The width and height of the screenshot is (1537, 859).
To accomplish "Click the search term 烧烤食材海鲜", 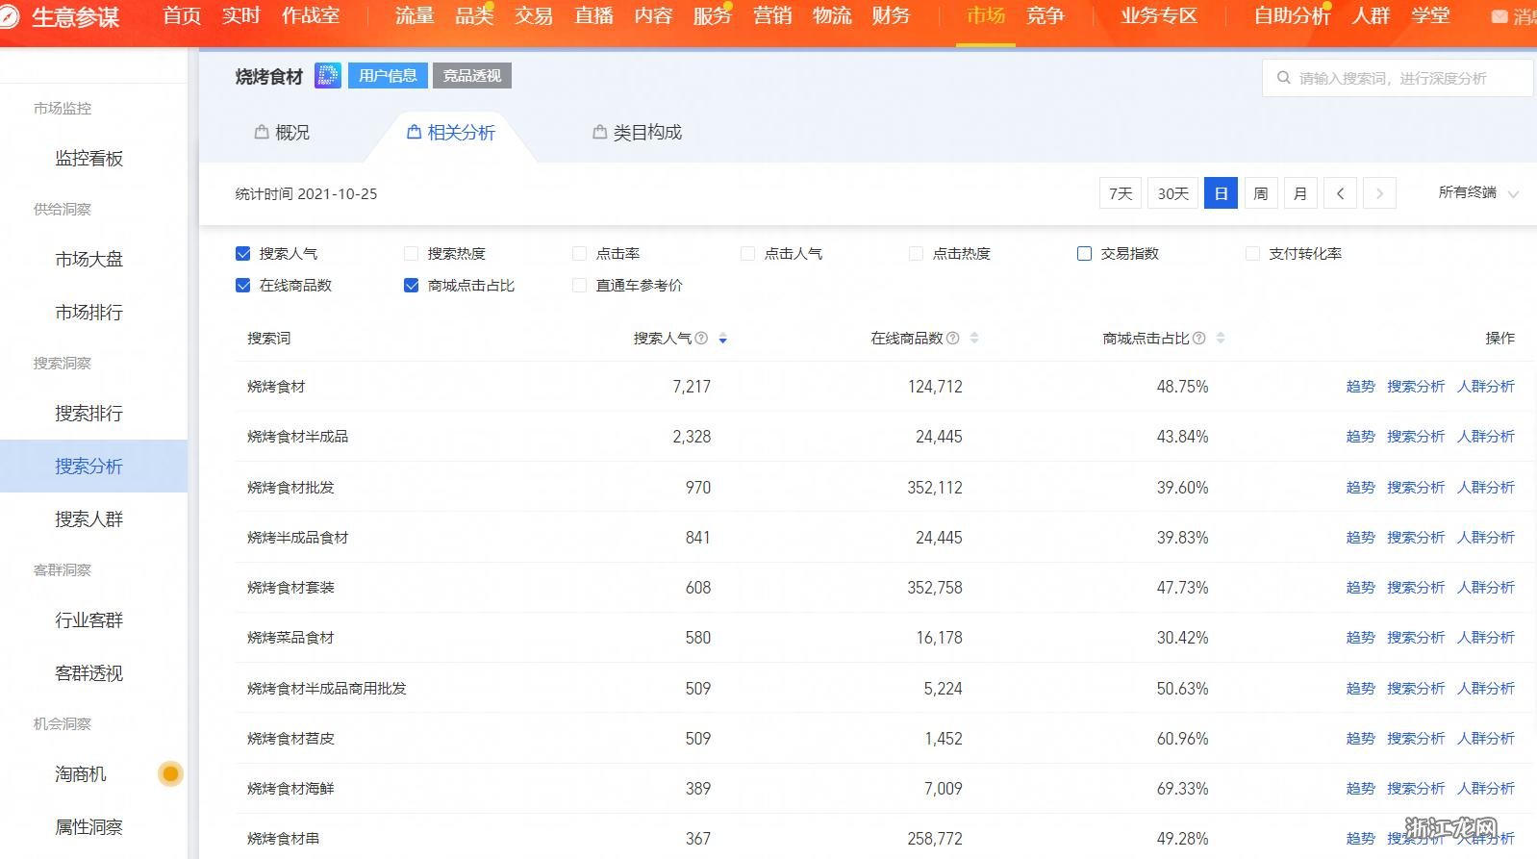I will click(290, 789).
